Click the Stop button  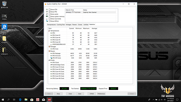58,94
